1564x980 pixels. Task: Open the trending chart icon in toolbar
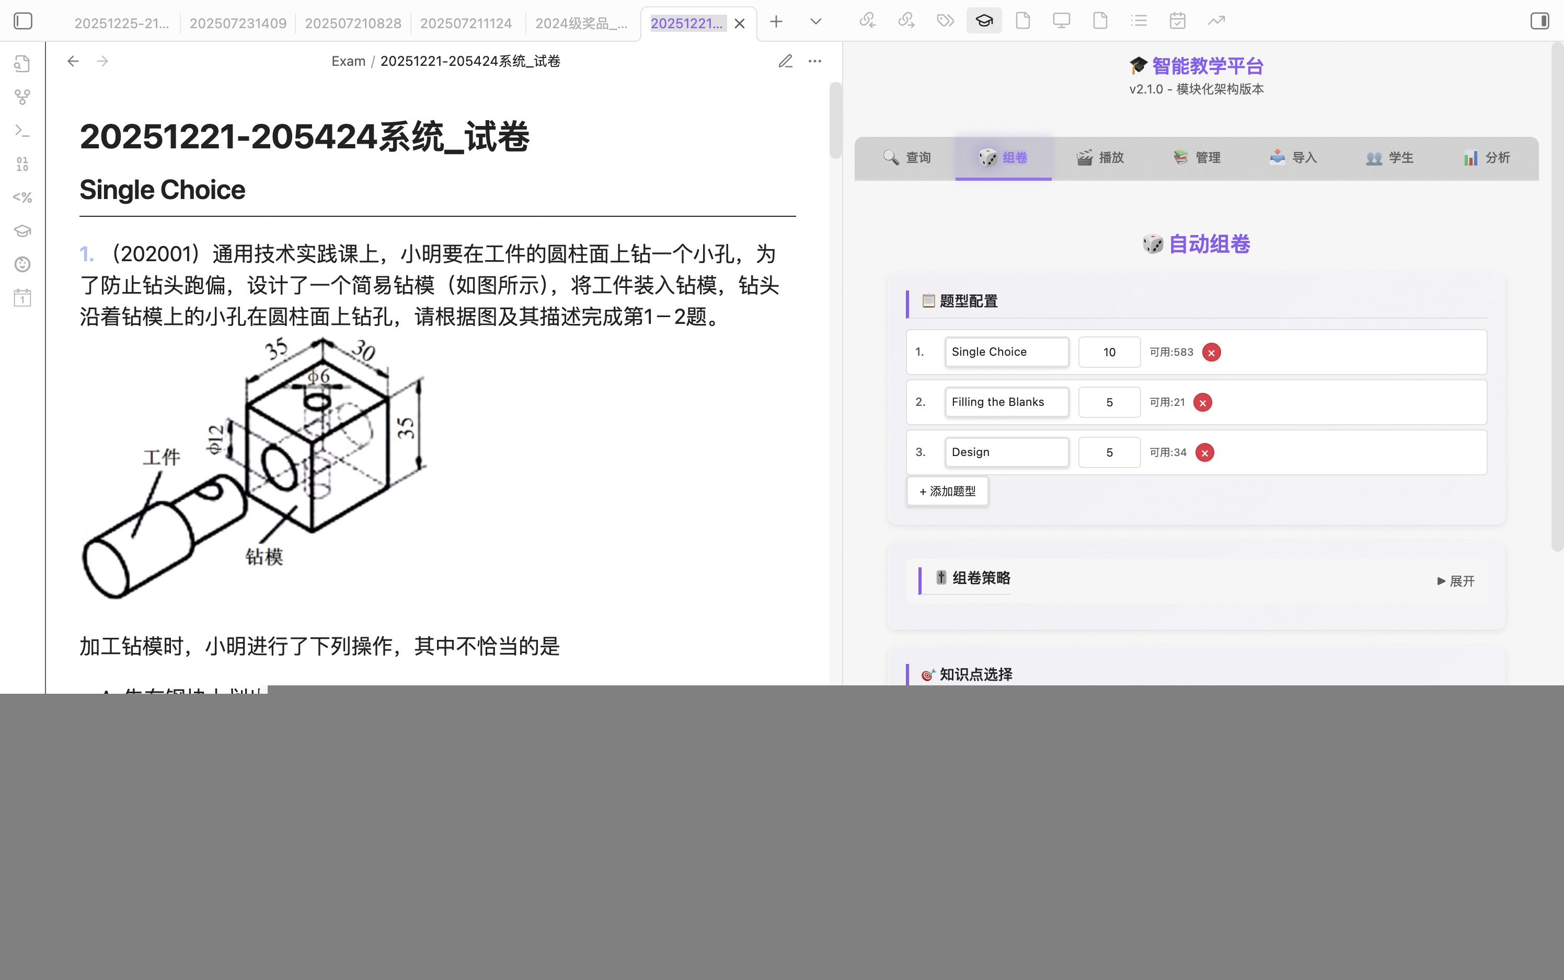(1216, 20)
